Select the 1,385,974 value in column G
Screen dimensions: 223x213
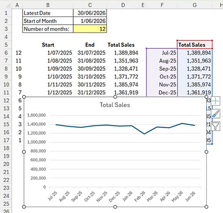pos(195,85)
